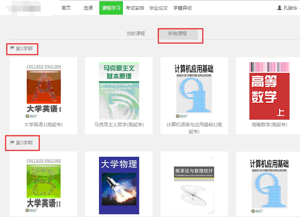Open 毕业论文 in the top navigation
Screen dimensions: 300x217
click(159, 8)
